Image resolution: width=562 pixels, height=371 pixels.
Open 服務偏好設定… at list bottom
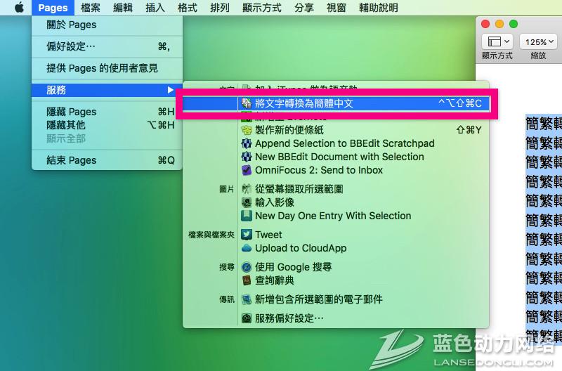[x=289, y=318]
